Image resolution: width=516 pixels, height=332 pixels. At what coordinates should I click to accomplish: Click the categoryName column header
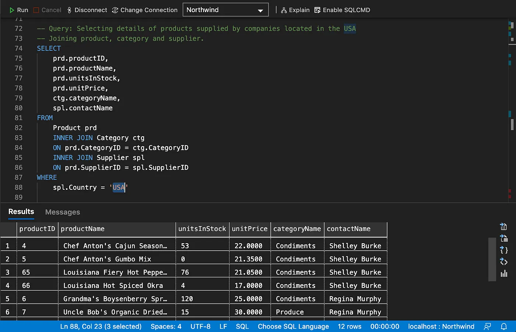click(x=297, y=229)
